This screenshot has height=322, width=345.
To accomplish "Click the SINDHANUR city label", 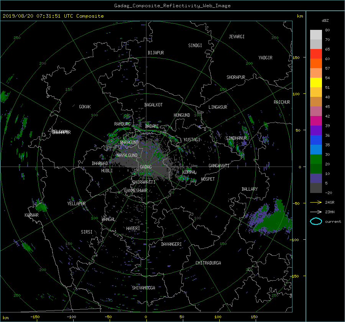I will pyautogui.click(x=236, y=138).
